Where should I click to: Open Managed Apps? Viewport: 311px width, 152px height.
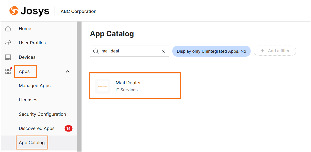(35, 86)
